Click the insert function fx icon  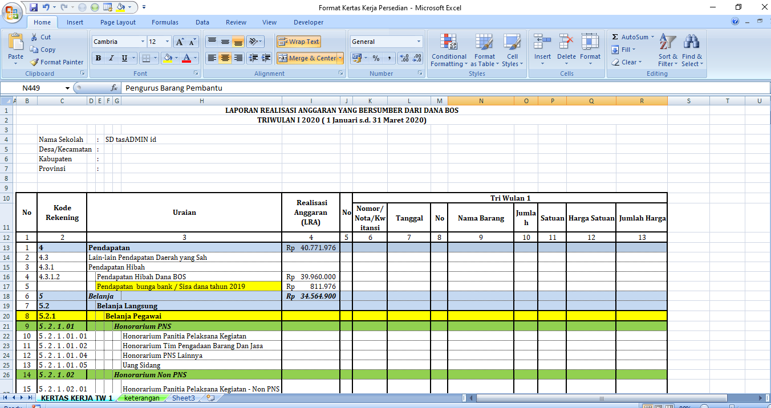click(x=114, y=88)
